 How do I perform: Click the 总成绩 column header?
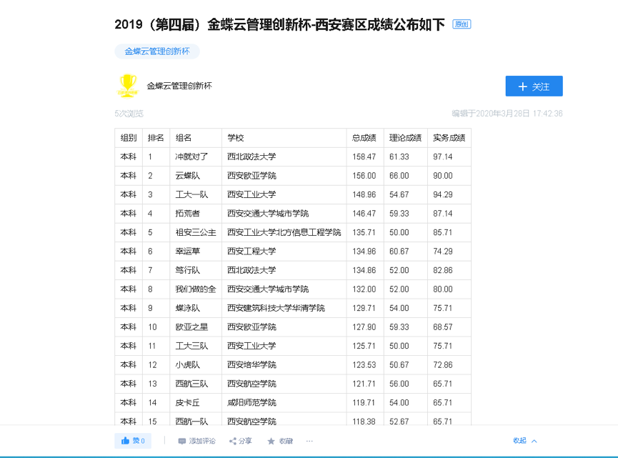coord(364,138)
